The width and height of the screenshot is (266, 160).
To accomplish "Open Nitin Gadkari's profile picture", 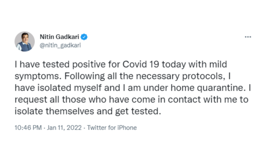I will 25,42.
